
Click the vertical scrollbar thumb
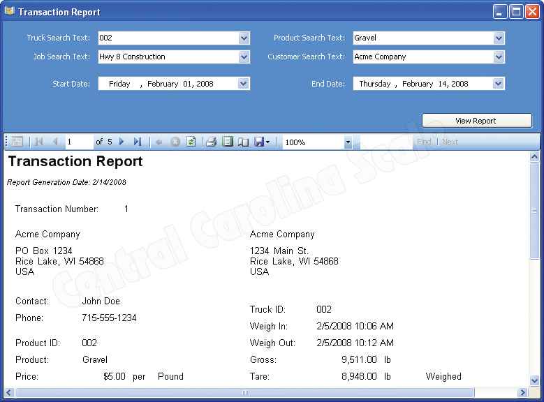tap(535, 211)
